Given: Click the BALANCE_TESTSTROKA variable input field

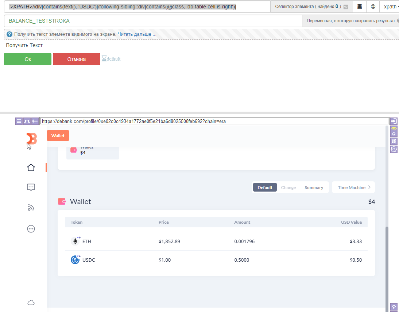Looking at the screenshot, I should click(153, 21).
